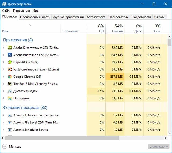
Task: Expand the Google Chrome process group
Action: pos(3,77)
